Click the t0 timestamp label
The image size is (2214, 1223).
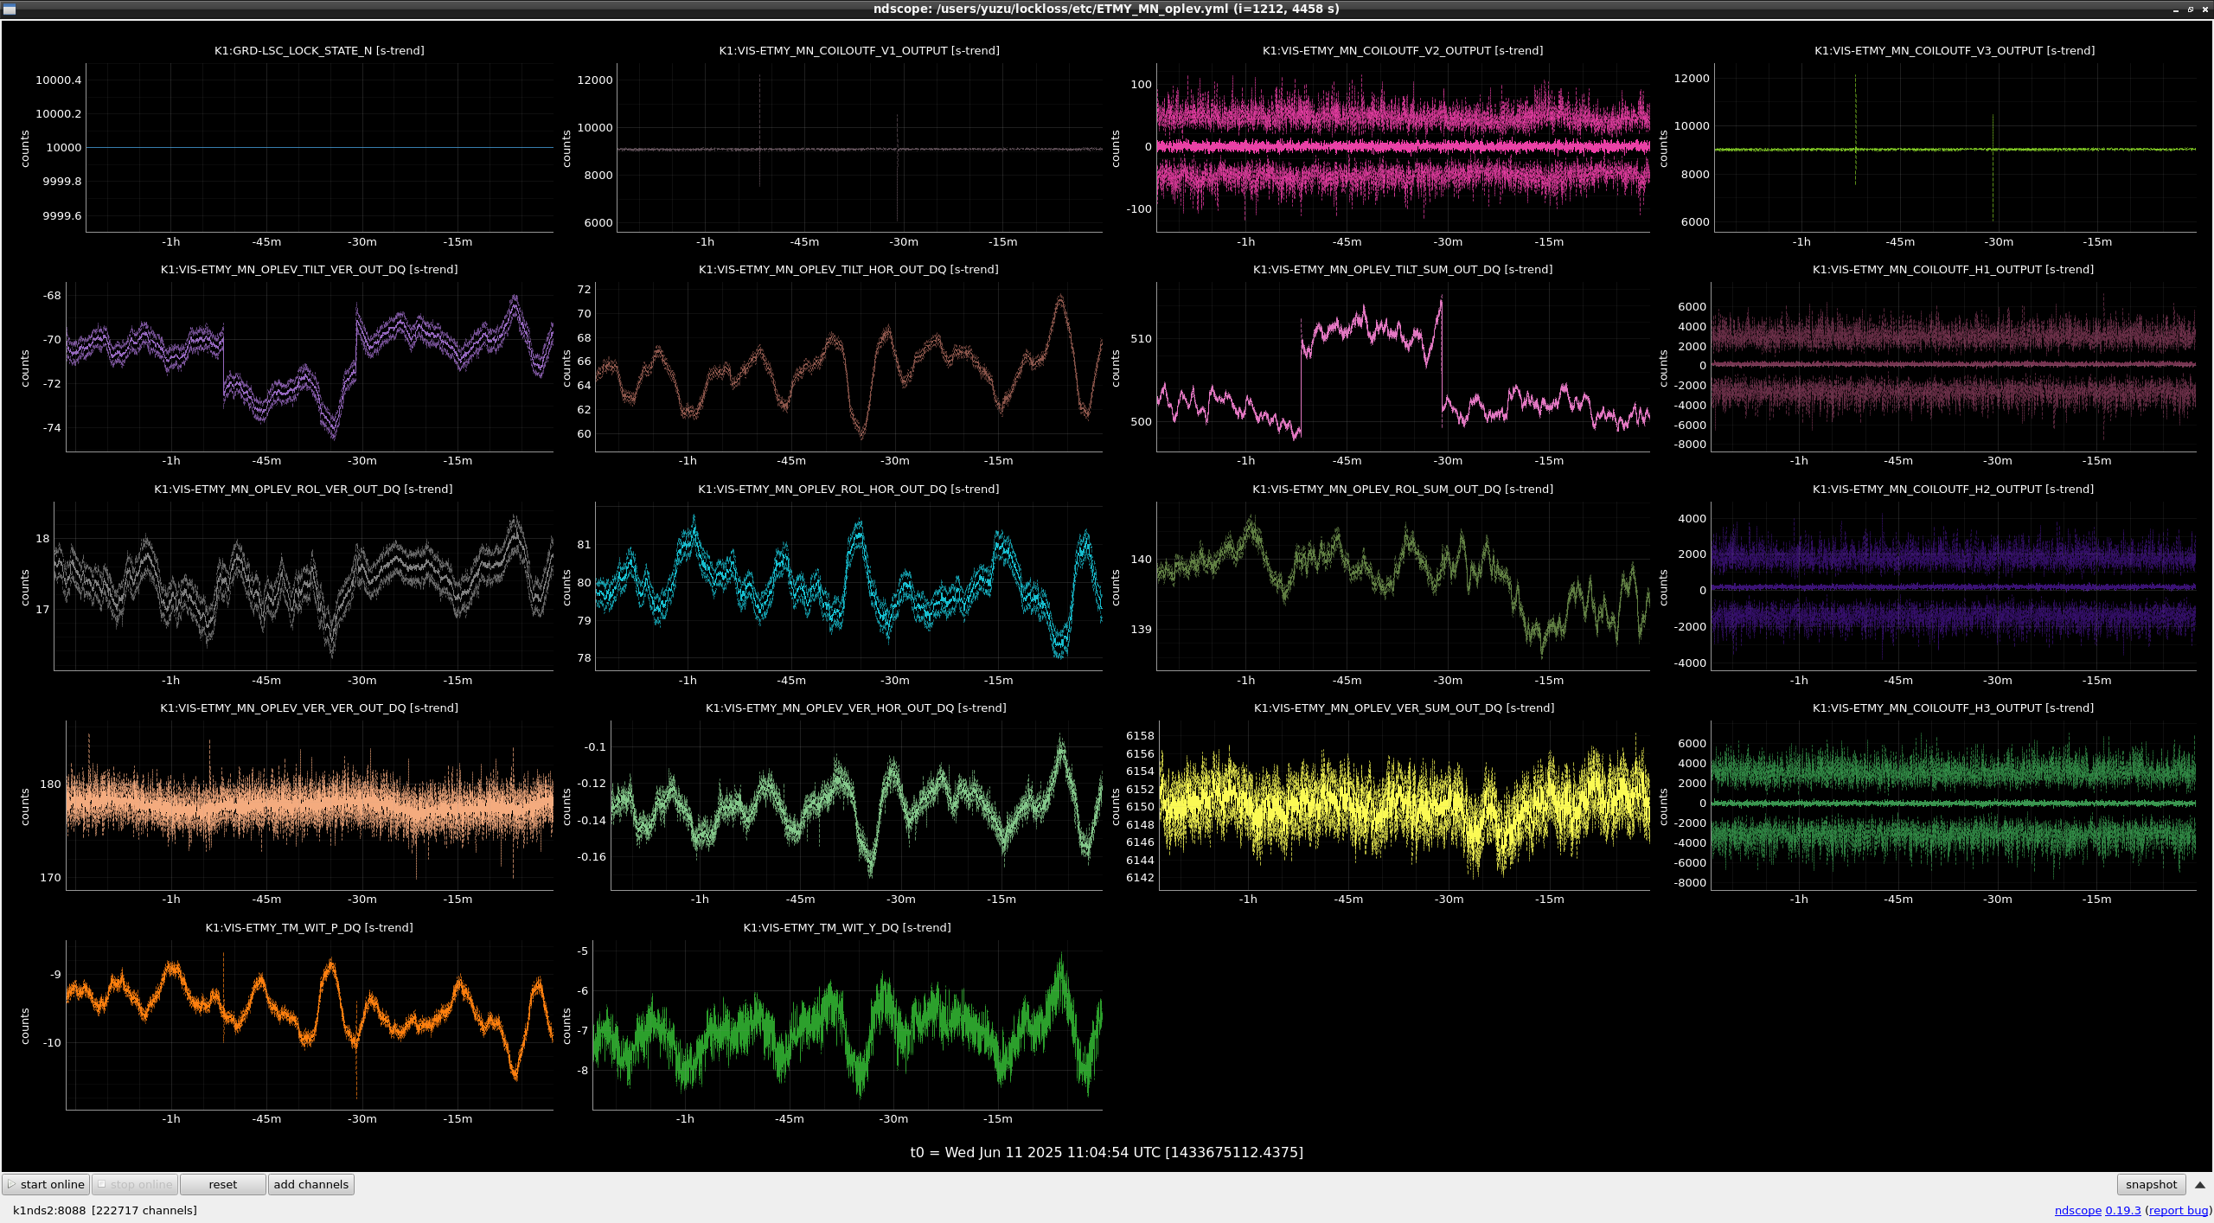coord(1106,1152)
